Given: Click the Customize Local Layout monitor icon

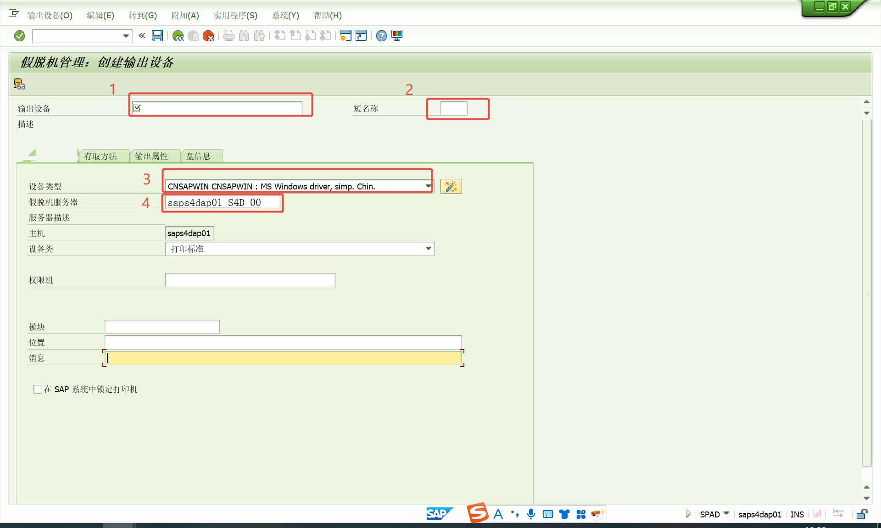Looking at the screenshot, I should 397,36.
